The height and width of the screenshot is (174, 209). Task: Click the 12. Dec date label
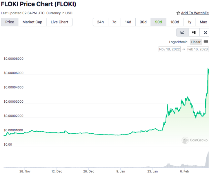tap(57, 171)
